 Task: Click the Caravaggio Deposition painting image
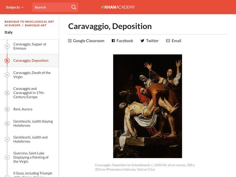coord(147,106)
